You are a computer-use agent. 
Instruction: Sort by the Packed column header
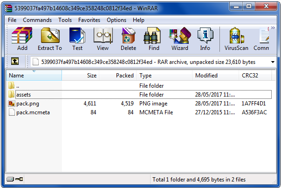click(118, 76)
